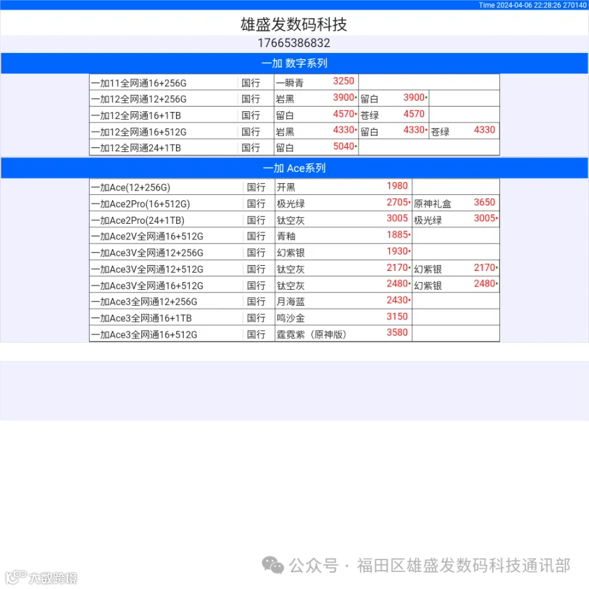The height and width of the screenshot is (589, 589).
Task: Click the price 3150
Action: coord(397,317)
